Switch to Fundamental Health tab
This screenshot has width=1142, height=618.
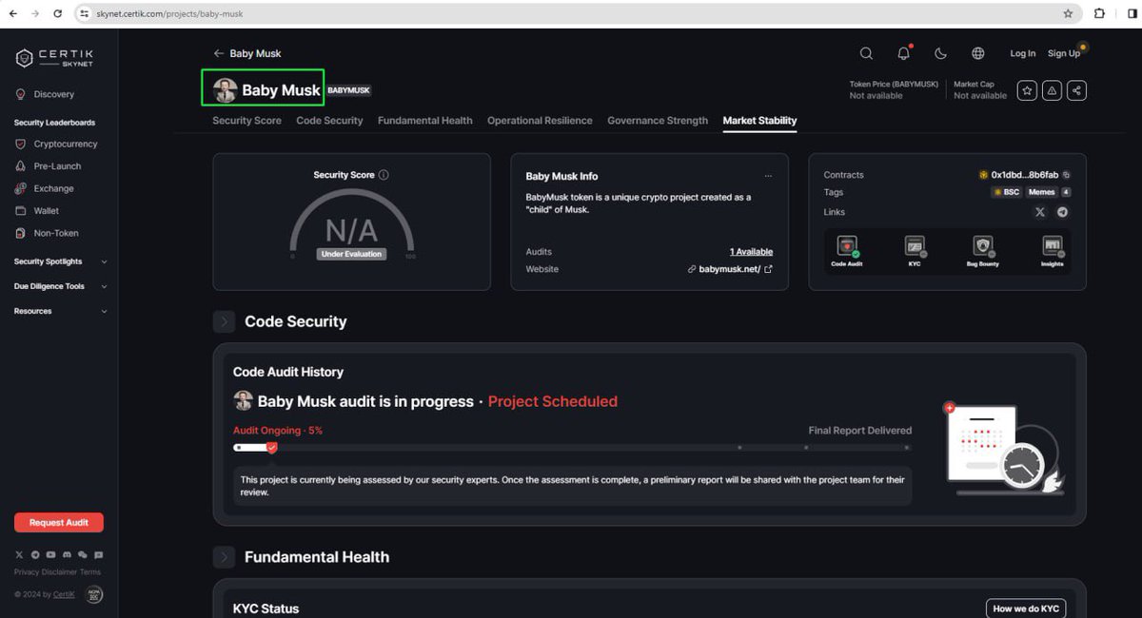coord(424,121)
